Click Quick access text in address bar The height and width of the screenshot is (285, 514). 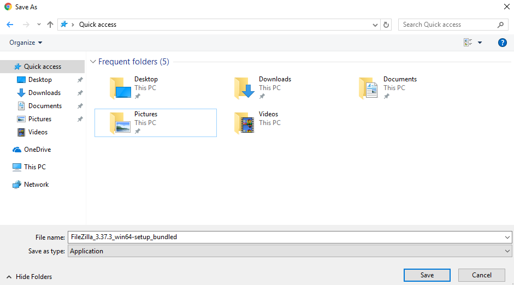tap(98, 25)
